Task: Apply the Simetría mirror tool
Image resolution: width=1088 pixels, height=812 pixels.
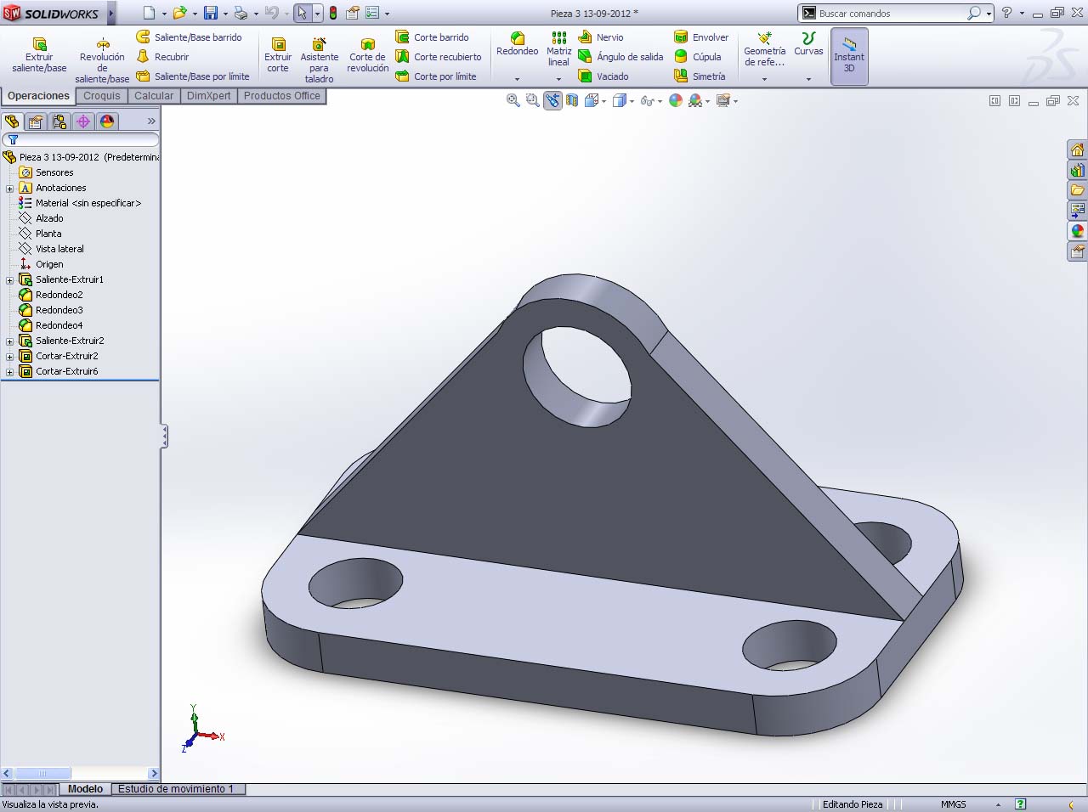Action: coord(700,76)
